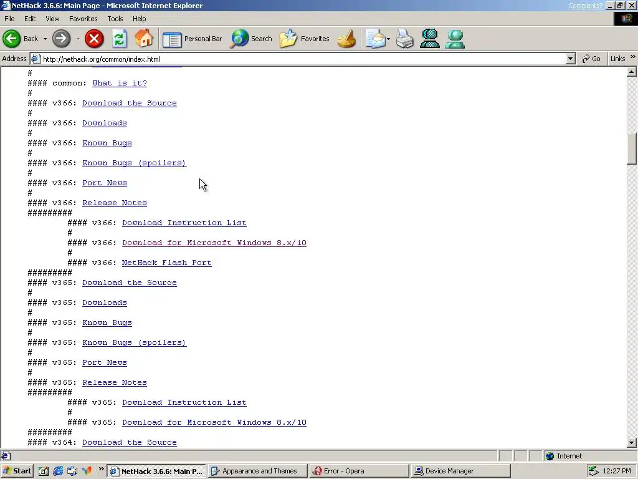Viewport: 638px width, 479px height.
Task: Launch Internet Explorer from Quick Launch
Action: [58, 471]
